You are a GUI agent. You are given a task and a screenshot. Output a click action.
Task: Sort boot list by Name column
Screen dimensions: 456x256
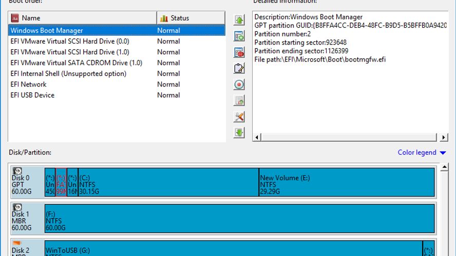coord(83,18)
